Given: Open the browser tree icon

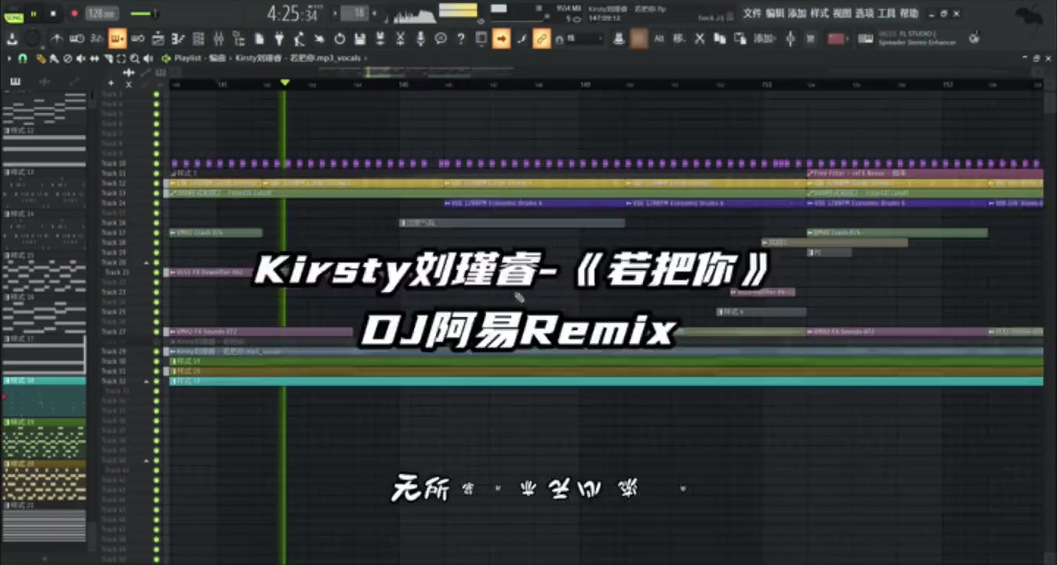Looking at the screenshot, I should point(238,38).
